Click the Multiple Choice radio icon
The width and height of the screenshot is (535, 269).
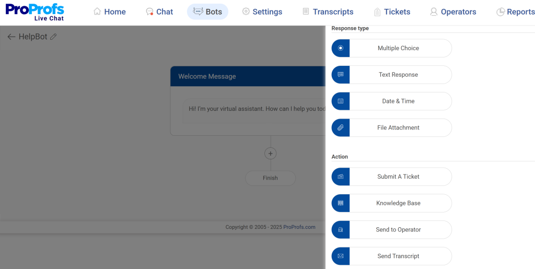coord(341,48)
